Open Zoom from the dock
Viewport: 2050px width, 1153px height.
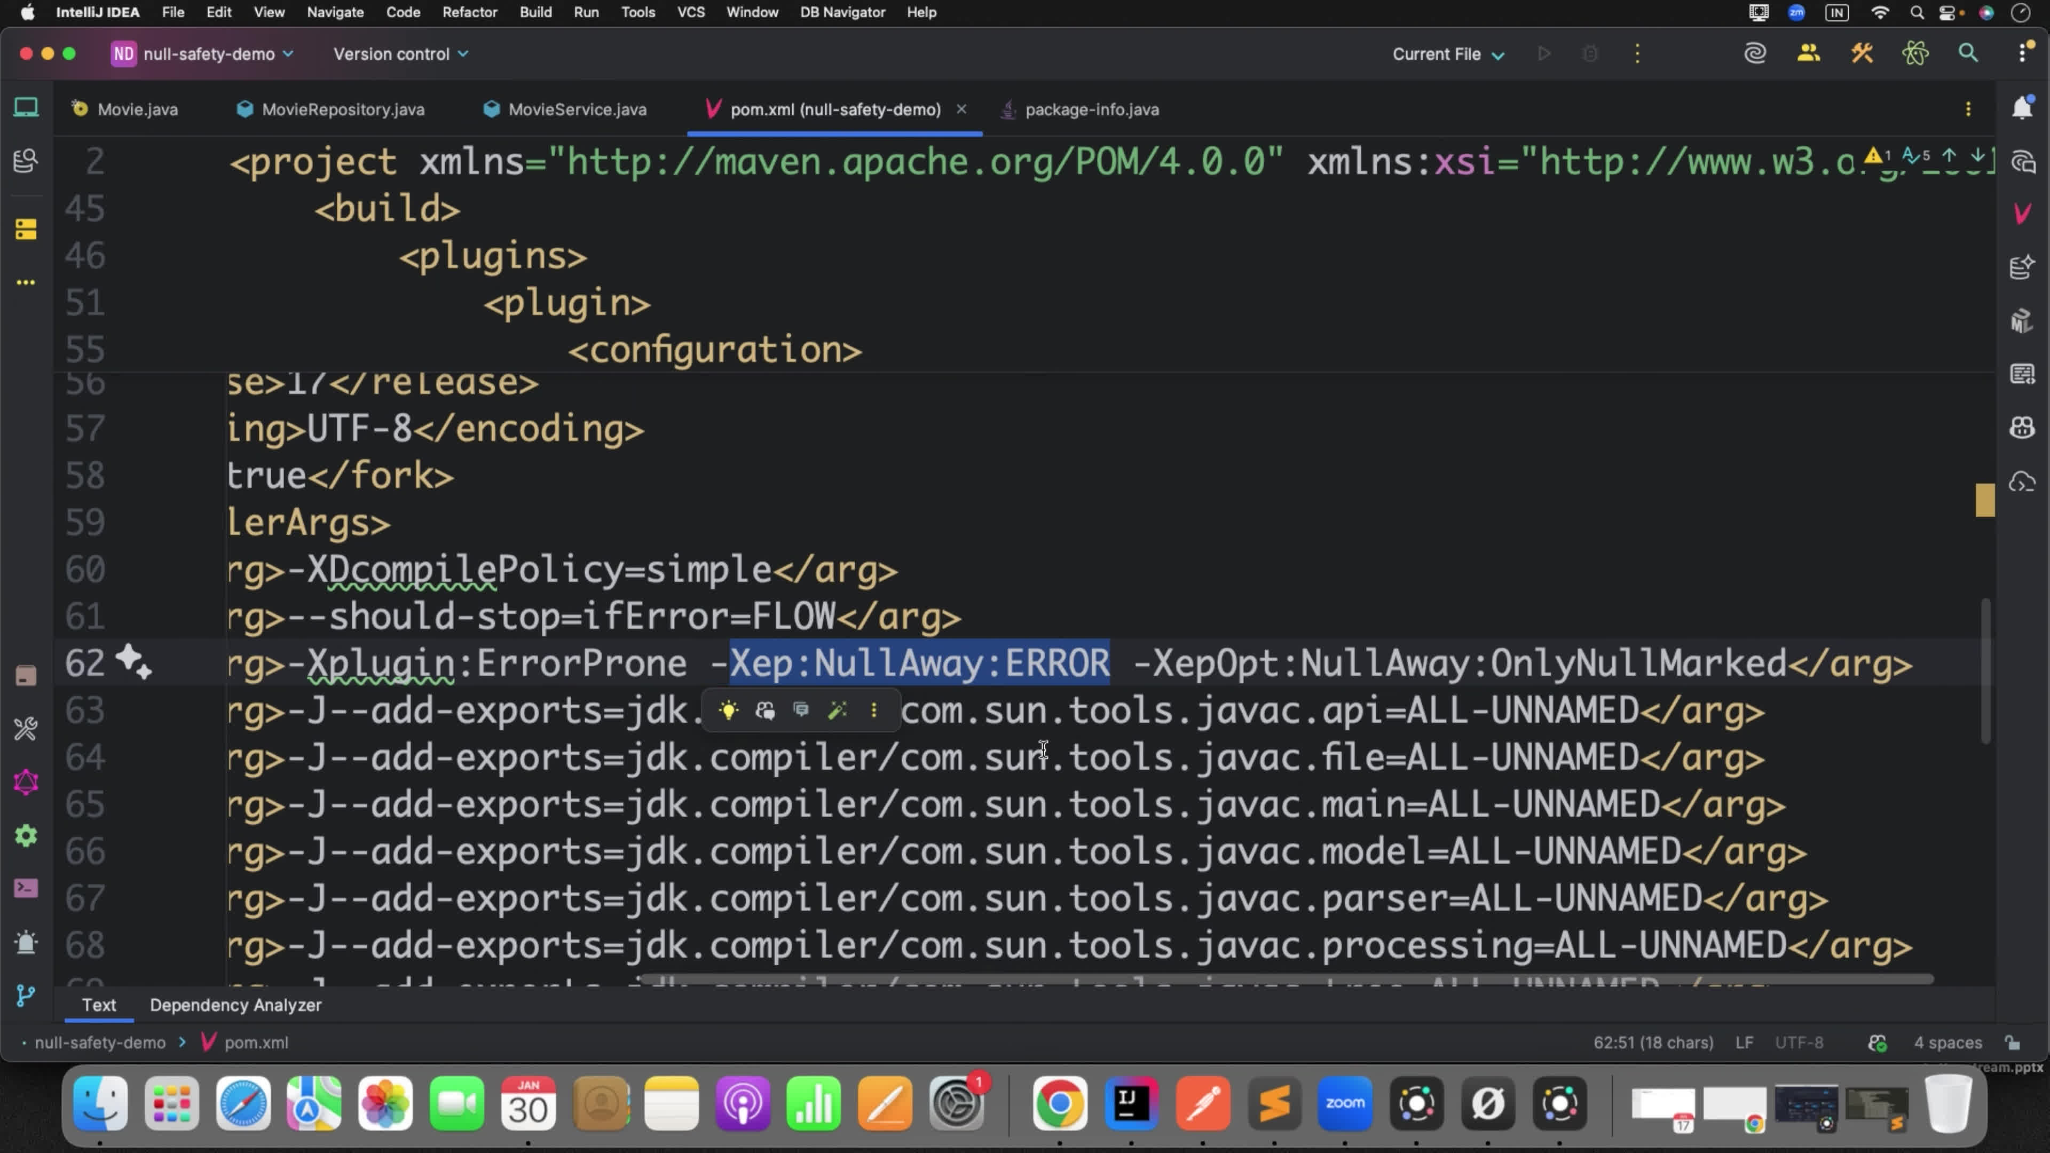tap(1345, 1104)
